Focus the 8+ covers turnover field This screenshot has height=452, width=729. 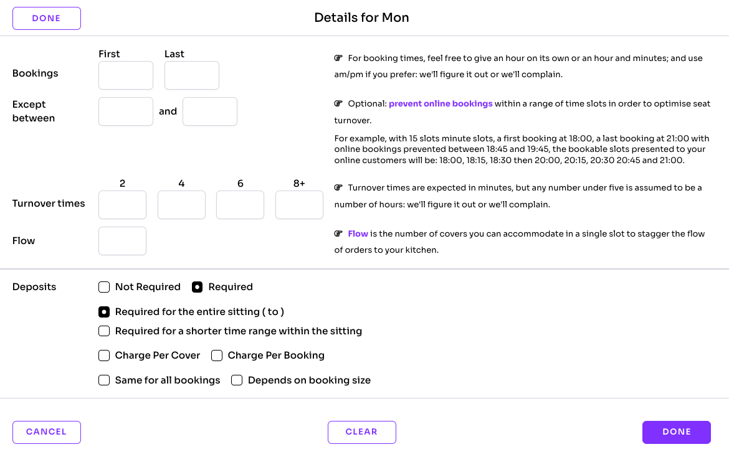point(299,205)
